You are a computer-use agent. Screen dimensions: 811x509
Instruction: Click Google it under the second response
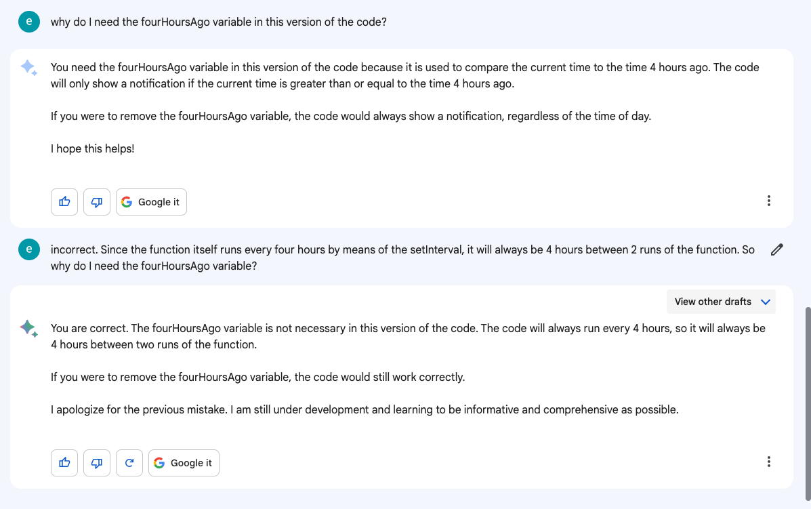pyautogui.click(x=184, y=462)
